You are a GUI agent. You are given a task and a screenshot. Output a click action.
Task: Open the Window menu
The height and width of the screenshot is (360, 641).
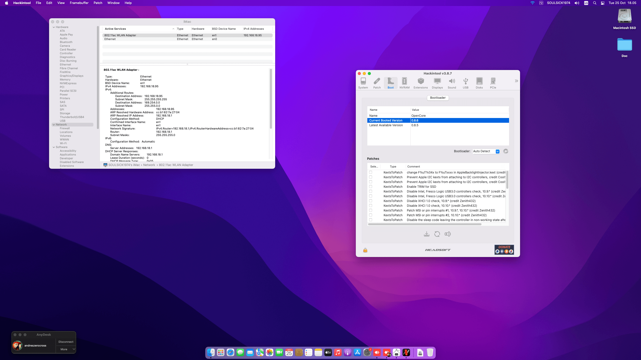tap(113, 3)
